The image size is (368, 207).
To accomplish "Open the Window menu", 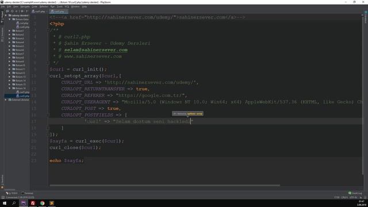I will [x=75, y=6].
